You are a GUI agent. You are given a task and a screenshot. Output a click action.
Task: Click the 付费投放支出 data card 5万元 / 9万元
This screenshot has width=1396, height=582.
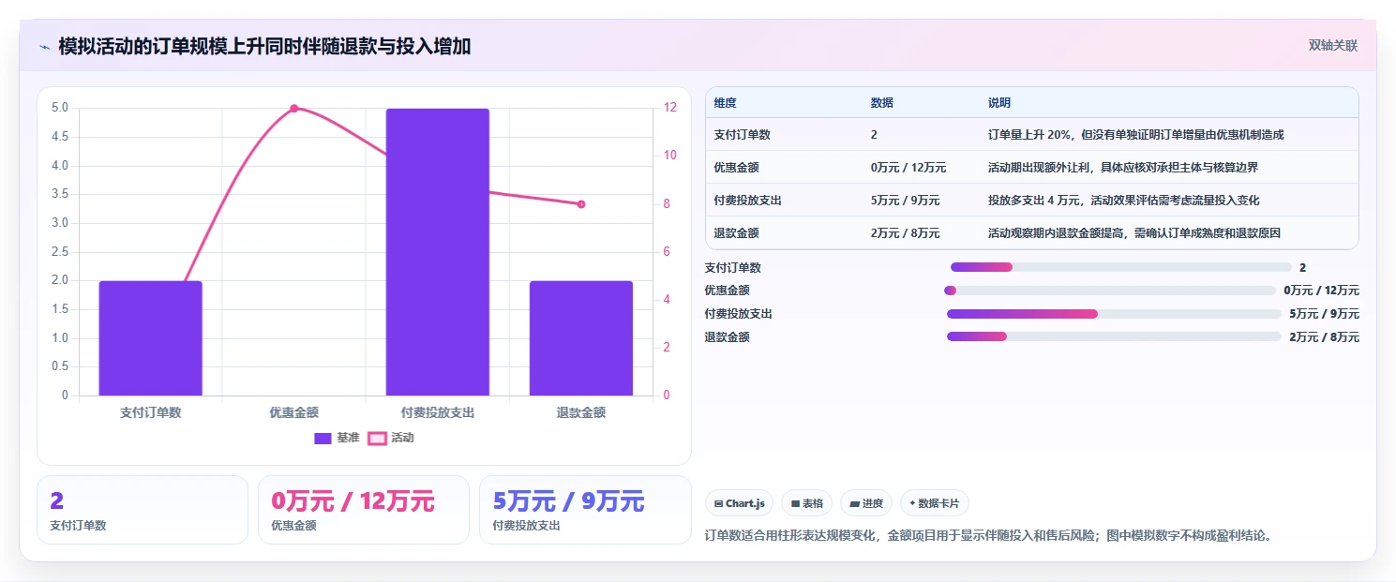pos(585,510)
